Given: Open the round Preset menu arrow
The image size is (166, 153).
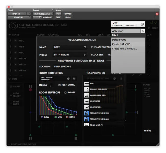Looking at the screenshot, I should (52, 10).
